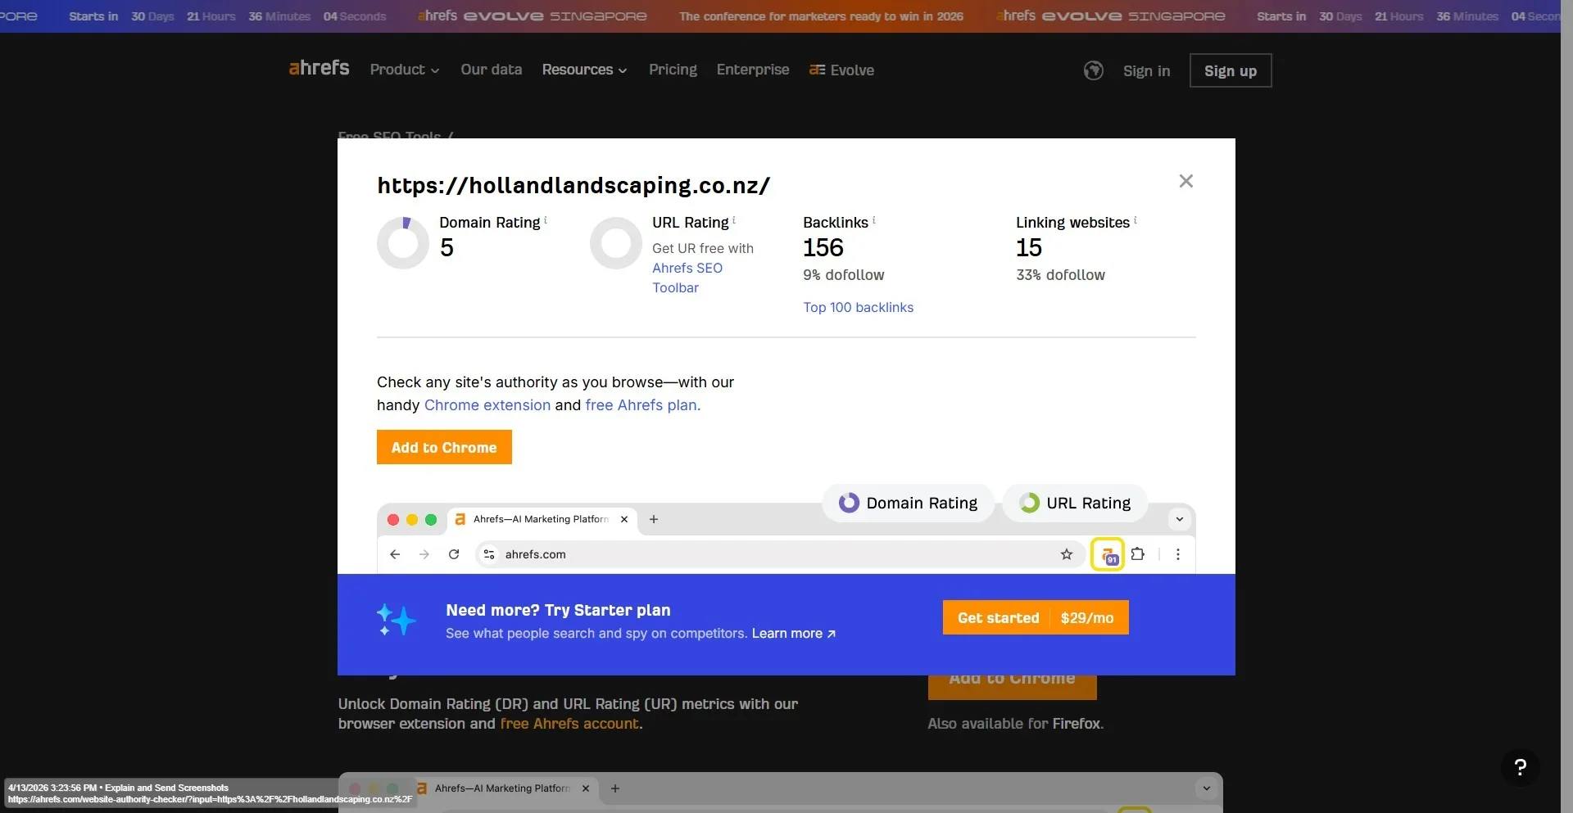Click Learn more about the Starter plan
This screenshot has width=1573, height=813.
[794, 634]
